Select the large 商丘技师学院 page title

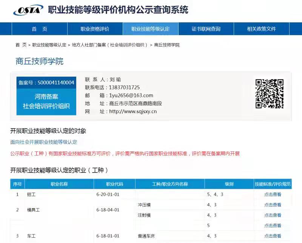tap(40, 61)
